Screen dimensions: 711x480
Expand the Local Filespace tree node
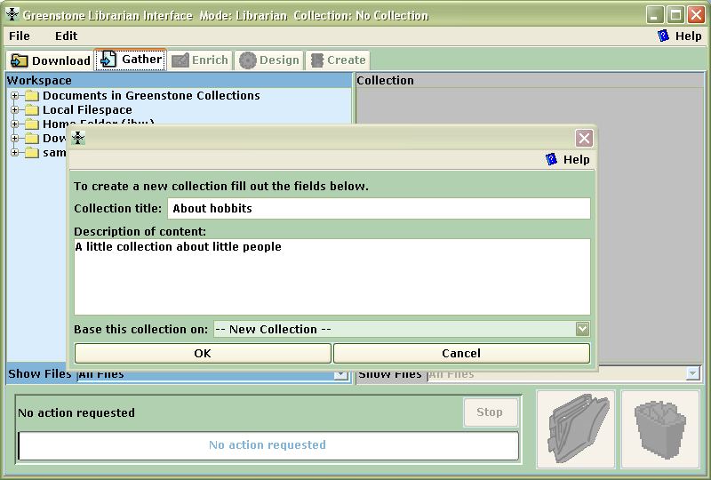tap(15, 110)
